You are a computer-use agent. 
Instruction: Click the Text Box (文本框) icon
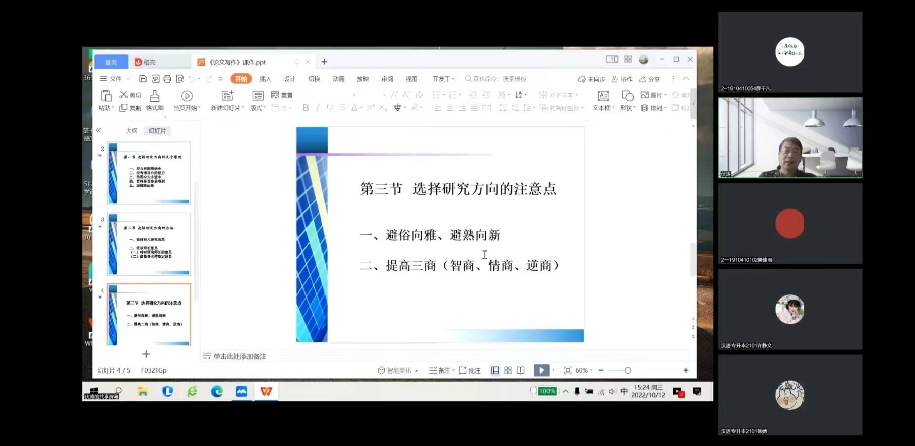click(603, 96)
